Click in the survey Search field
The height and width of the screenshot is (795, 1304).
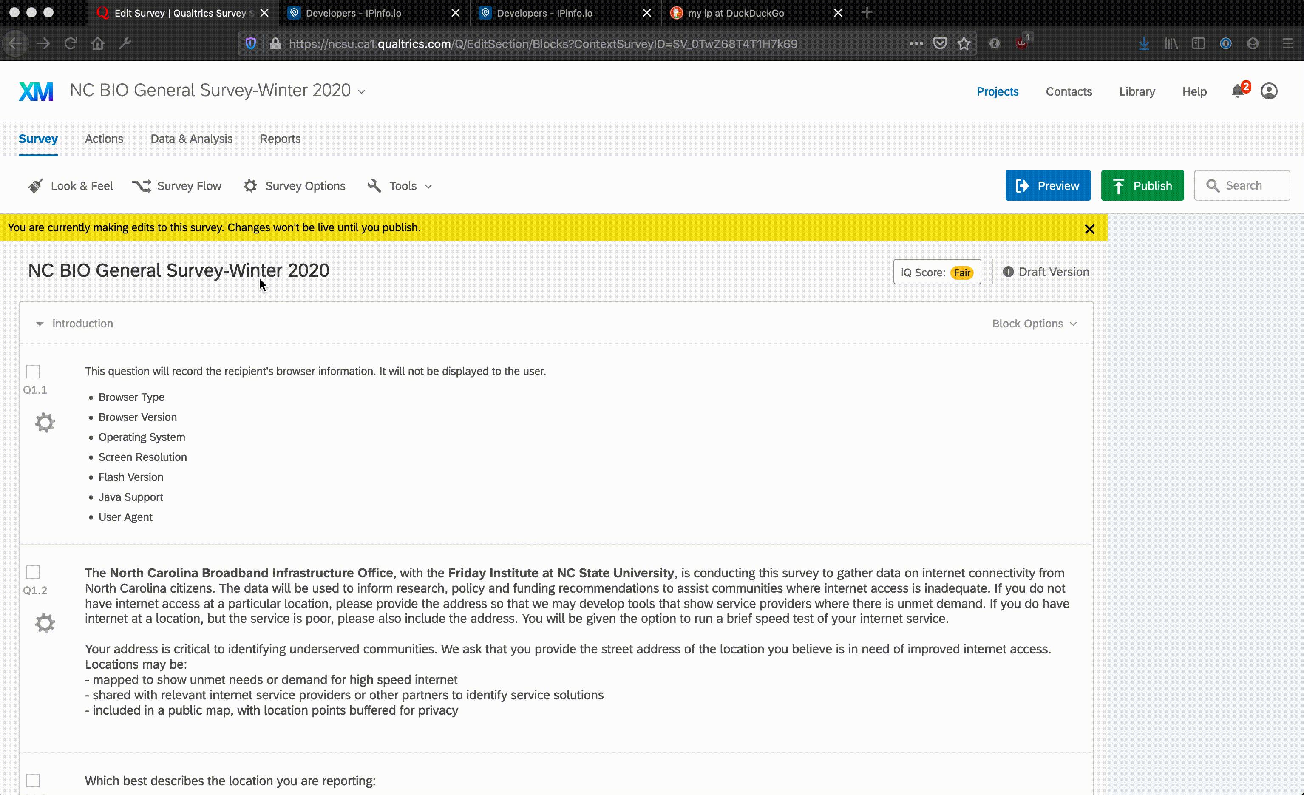[x=1242, y=185]
